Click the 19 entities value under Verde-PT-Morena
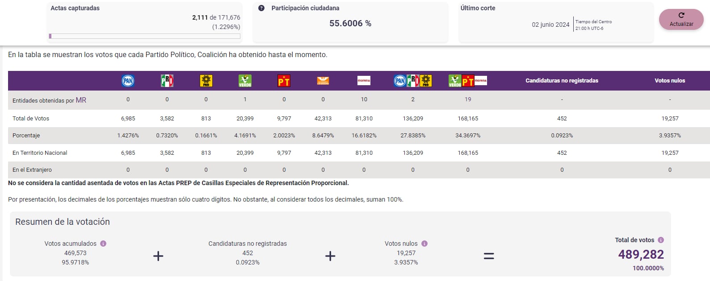The width and height of the screenshot is (710, 281). tap(468, 99)
